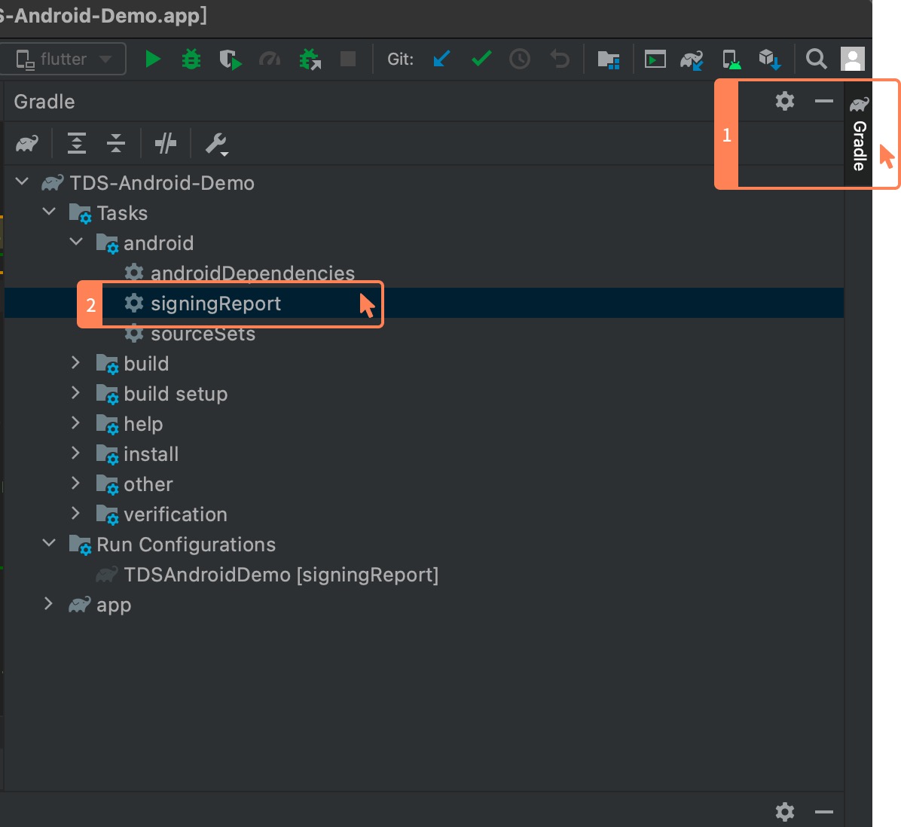
Task: Commit changes via the green checkmark icon
Action: (x=481, y=59)
